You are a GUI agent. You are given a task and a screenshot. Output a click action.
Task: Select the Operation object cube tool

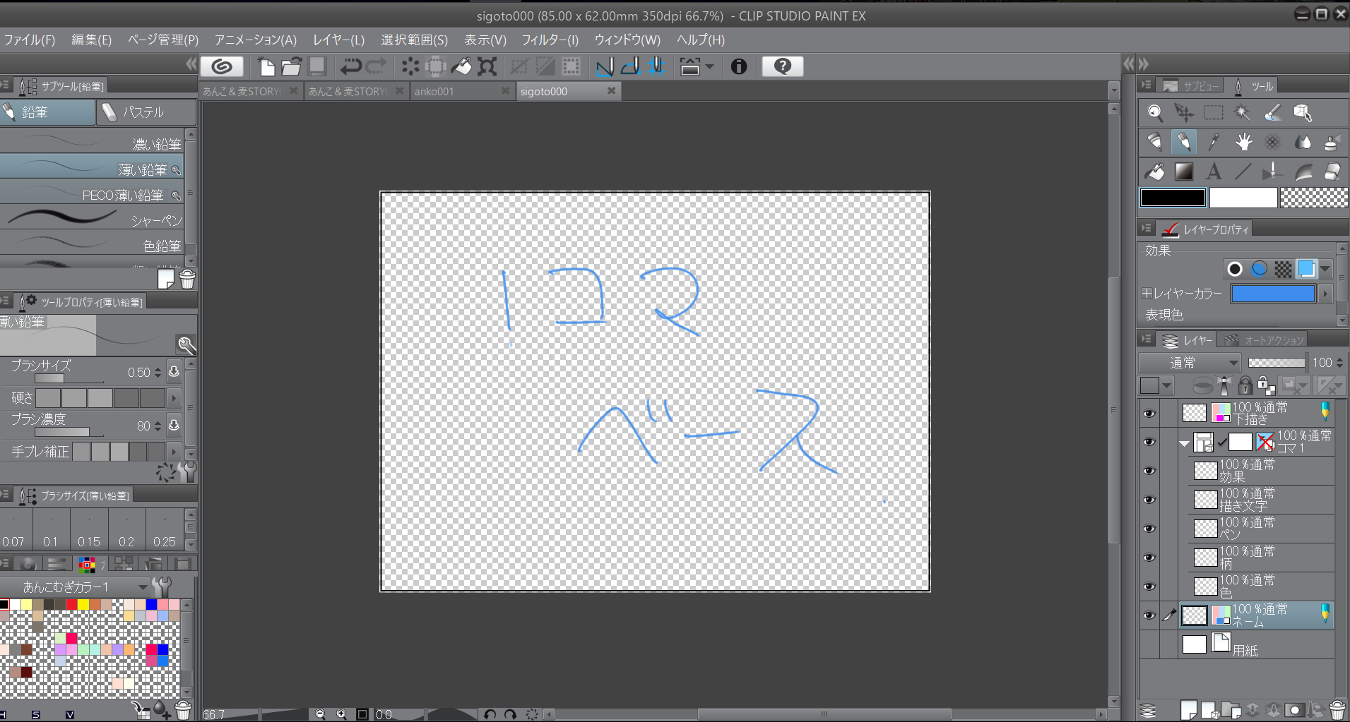click(x=1302, y=113)
